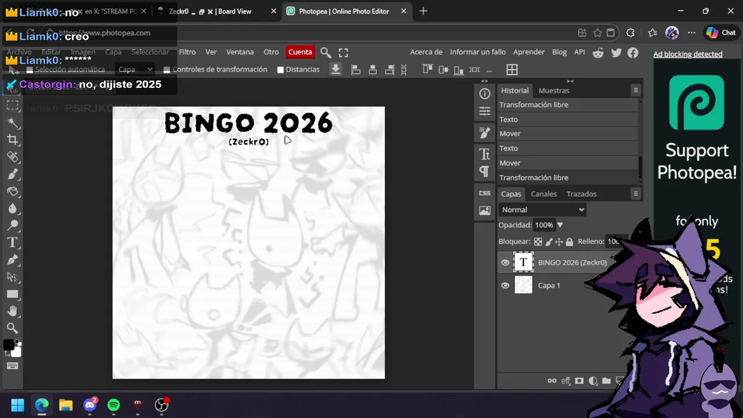This screenshot has width=743, height=418.
Task: Align top edges icon
Action: click(x=427, y=69)
